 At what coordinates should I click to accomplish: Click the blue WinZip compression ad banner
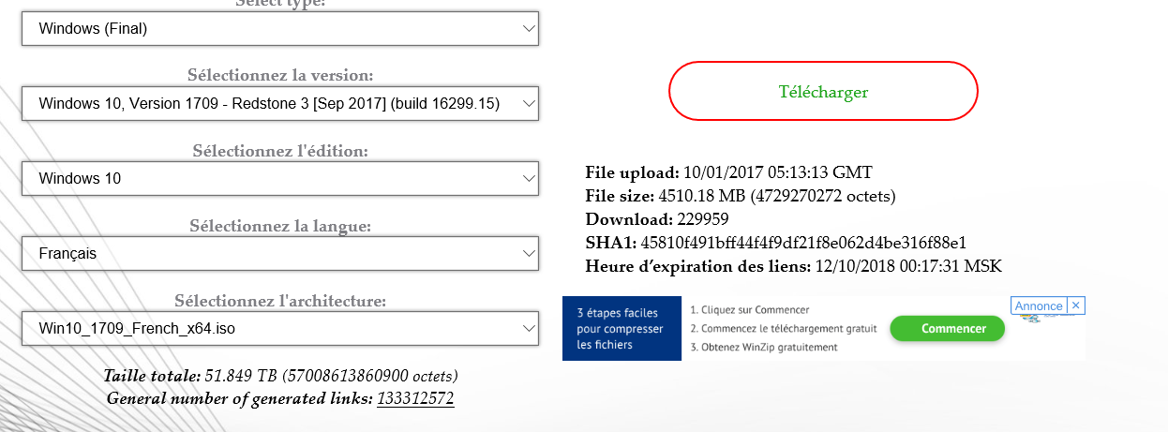coord(621,328)
